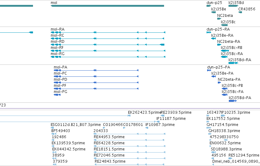Select the mol-PA protein label
The height and width of the screenshot is (166, 260).
tap(60, 67)
